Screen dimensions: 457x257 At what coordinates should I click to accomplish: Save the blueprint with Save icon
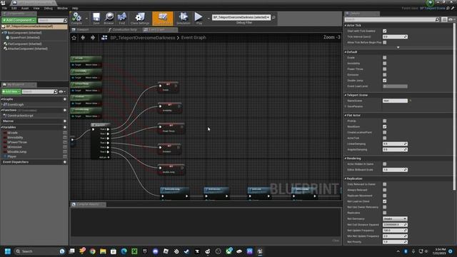(x=96, y=18)
